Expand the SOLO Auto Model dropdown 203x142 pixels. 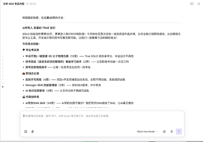point(147,131)
